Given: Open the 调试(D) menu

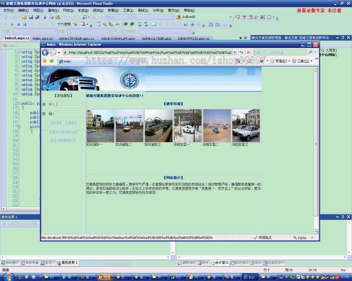Looking at the screenshot, I should (98, 10).
